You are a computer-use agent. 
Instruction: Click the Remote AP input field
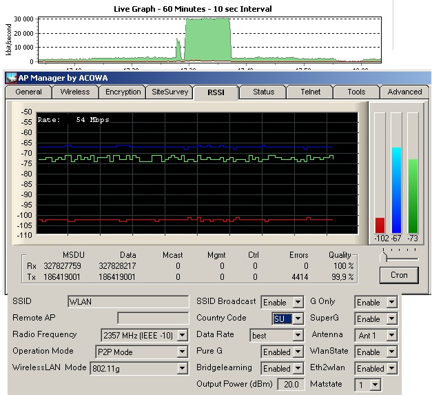152,318
